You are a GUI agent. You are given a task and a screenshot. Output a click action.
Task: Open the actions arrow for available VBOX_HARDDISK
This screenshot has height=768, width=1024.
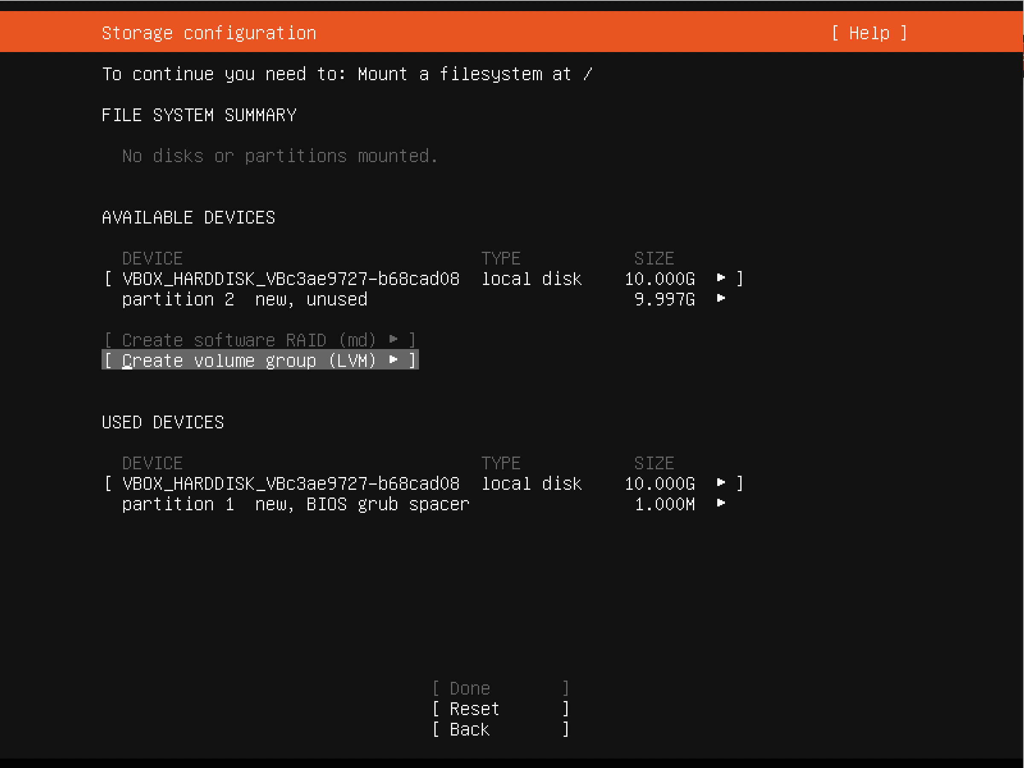[720, 278]
